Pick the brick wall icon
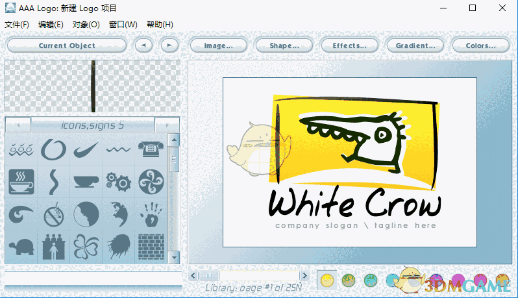This screenshot has height=298, width=518. tap(151, 247)
